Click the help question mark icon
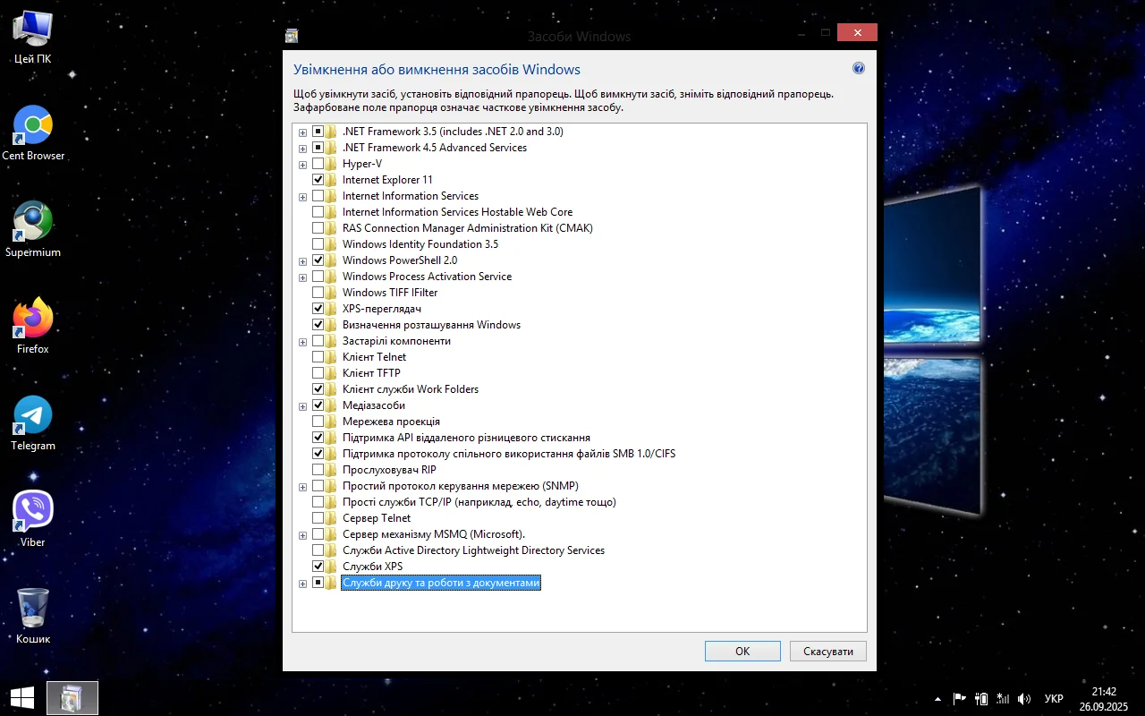Viewport: 1145px width, 716px height. click(859, 69)
